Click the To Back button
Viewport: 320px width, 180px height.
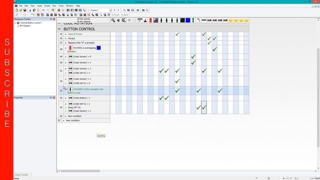click(124, 15)
